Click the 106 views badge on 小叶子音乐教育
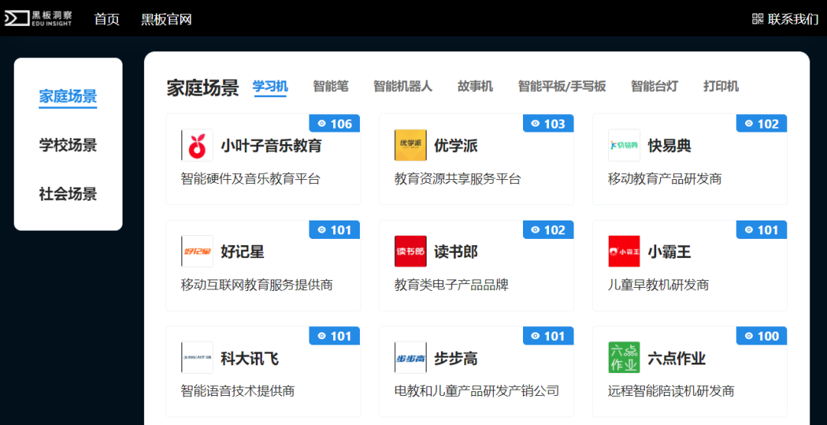Viewport: 827px width, 425px height. (x=335, y=123)
